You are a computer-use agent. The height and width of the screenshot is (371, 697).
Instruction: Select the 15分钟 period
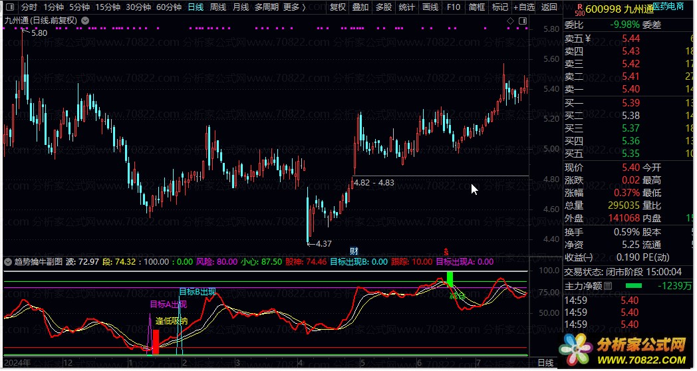108,7
